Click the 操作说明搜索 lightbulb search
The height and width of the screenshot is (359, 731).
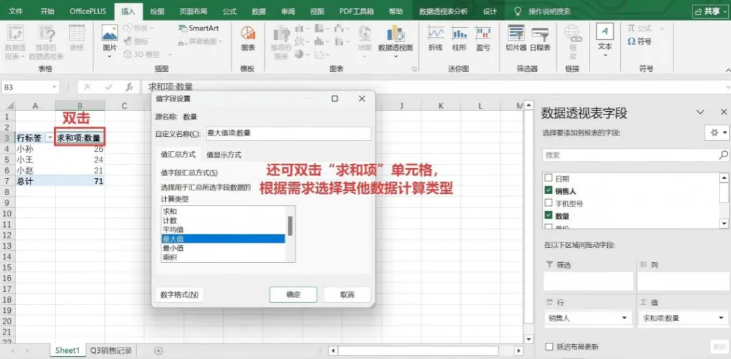click(541, 12)
